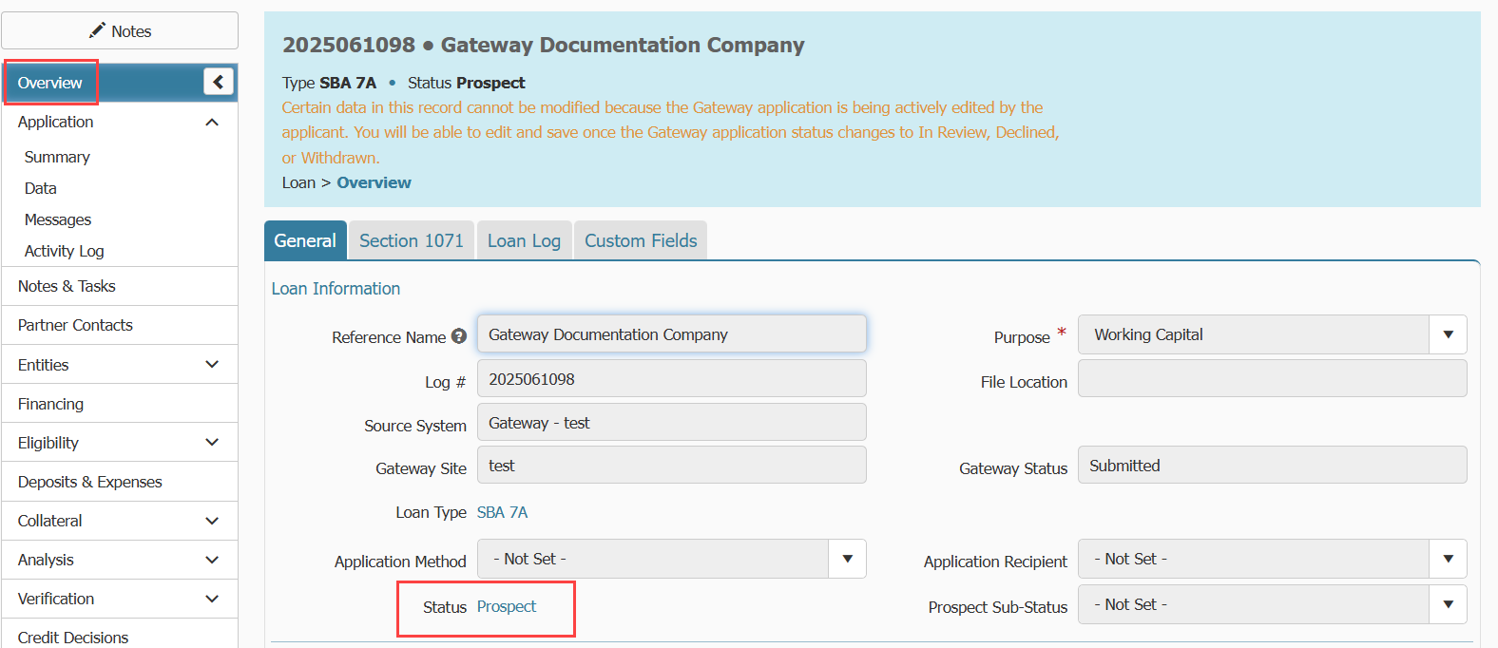The width and height of the screenshot is (1498, 648).
Task: Open the Custom Fields tab
Action: pos(641,240)
